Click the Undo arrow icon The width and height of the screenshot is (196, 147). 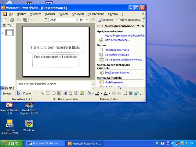32,20
